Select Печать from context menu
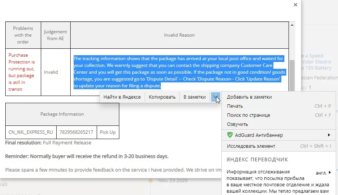This screenshot has height=195, width=338. tap(279, 106)
